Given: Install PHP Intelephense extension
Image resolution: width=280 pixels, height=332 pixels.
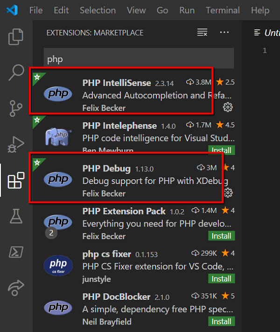Looking at the screenshot, I should 221,149.
